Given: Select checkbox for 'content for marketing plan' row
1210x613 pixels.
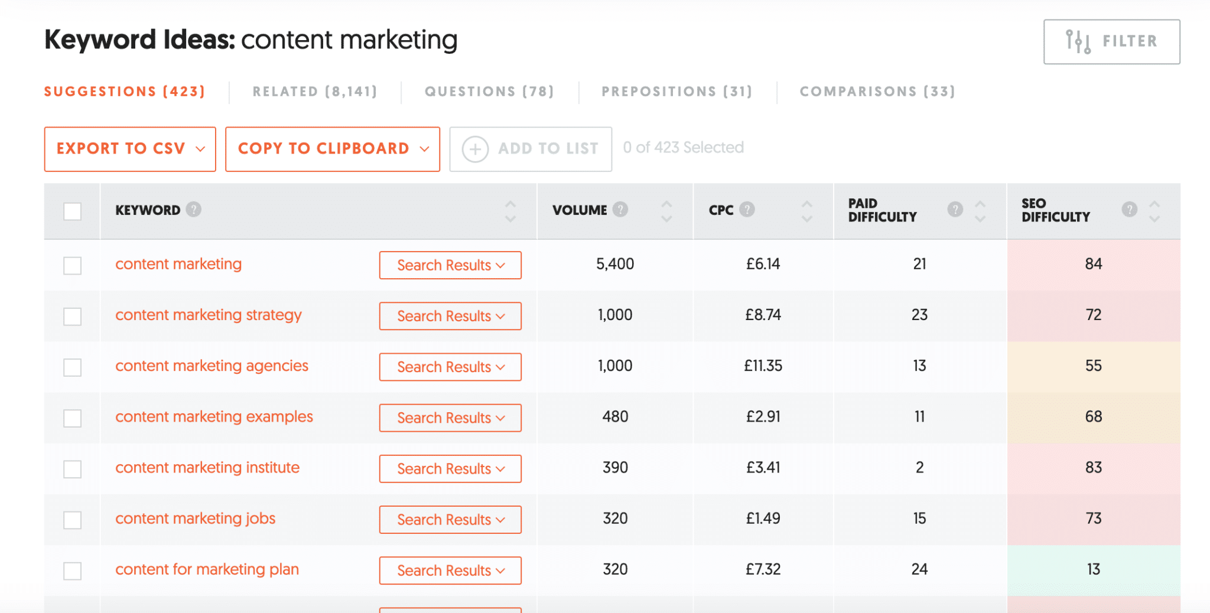Looking at the screenshot, I should [x=72, y=570].
